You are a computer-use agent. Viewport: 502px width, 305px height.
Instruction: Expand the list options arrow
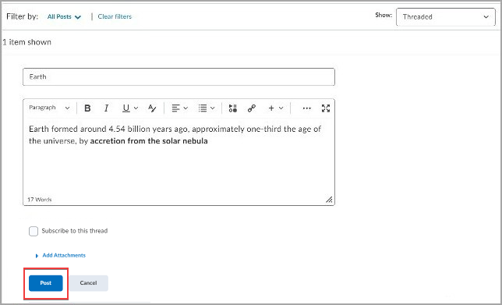click(x=212, y=108)
